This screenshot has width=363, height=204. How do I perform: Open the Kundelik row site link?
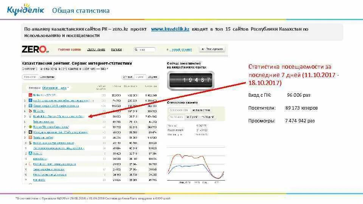click(58, 116)
